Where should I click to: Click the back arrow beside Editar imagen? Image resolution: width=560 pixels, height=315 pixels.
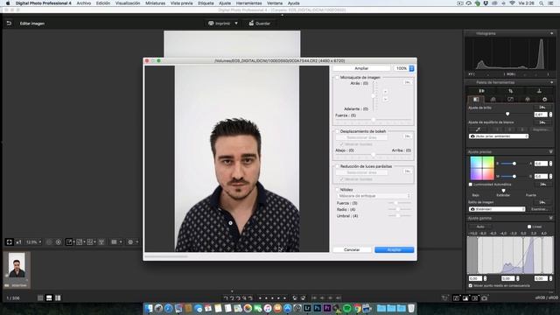tap(9, 24)
